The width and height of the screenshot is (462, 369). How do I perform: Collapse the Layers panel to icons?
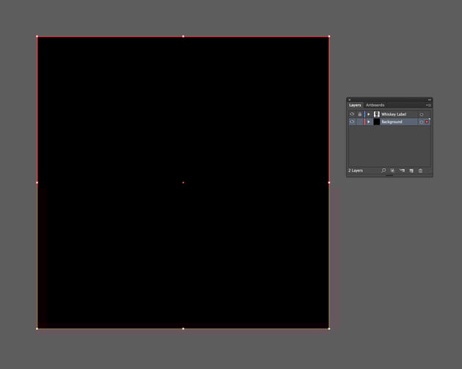coord(430,100)
